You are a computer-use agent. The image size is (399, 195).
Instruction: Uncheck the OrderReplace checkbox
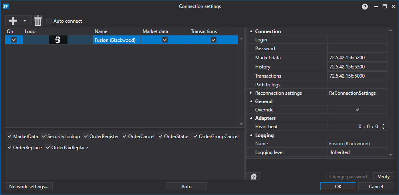click(10, 147)
